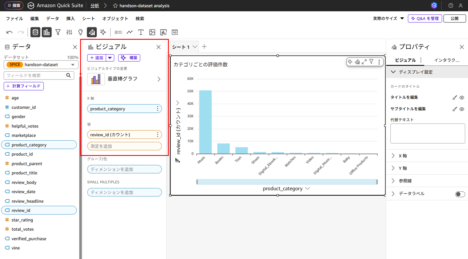Click the sparkle icon on the chart's menu

350,62
